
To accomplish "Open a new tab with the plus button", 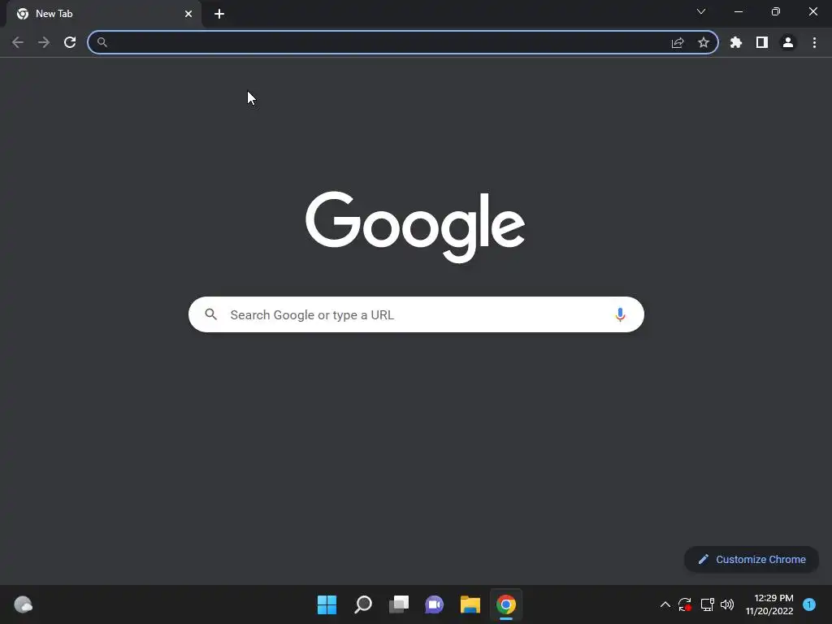I will coord(219,14).
